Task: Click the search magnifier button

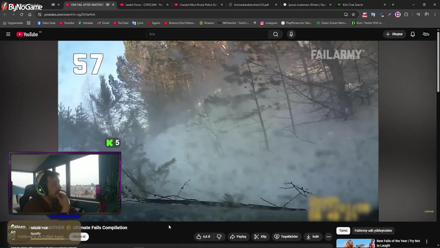Action: click(276, 34)
